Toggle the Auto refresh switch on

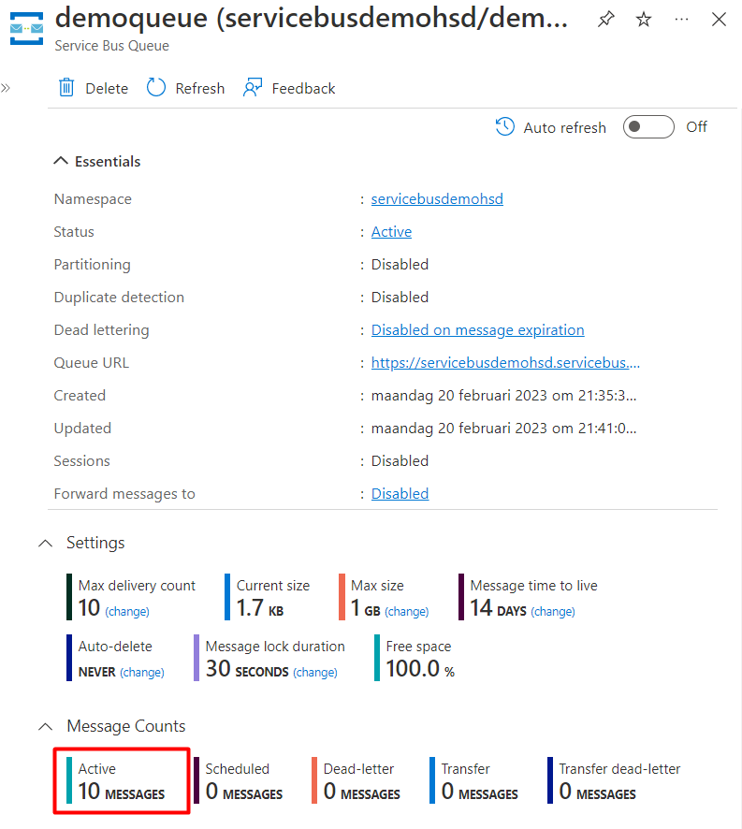[648, 127]
